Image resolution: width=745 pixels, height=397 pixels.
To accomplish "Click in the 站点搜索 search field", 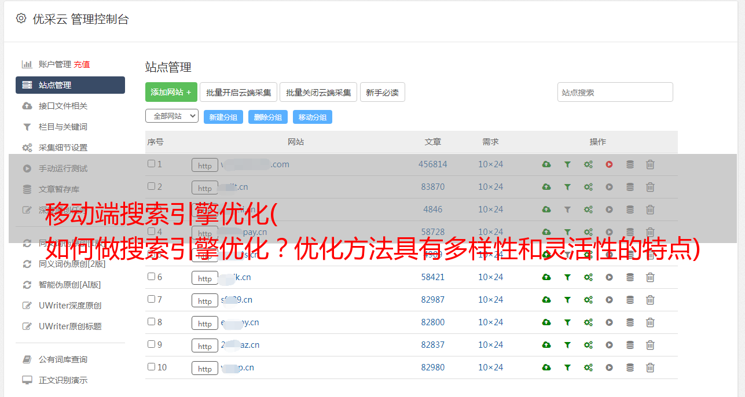I will (x=615, y=92).
